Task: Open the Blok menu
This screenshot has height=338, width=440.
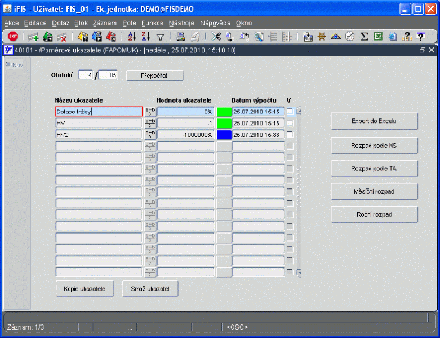Action: coord(81,23)
